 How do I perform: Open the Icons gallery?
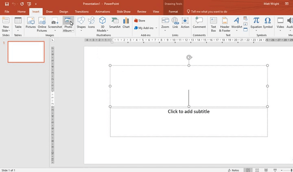click(x=92, y=23)
